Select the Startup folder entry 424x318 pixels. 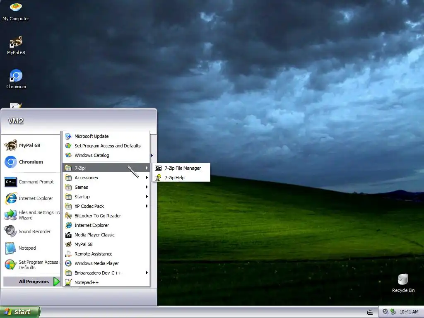pos(106,197)
